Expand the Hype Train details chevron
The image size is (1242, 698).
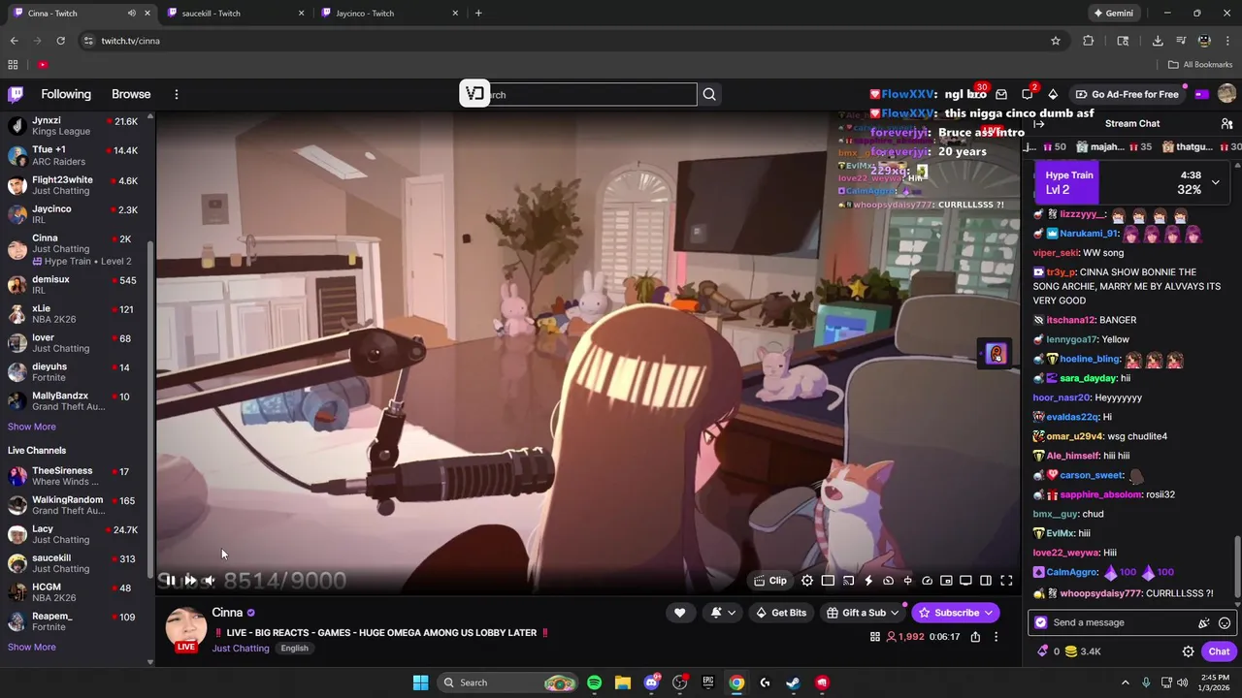tap(1215, 182)
